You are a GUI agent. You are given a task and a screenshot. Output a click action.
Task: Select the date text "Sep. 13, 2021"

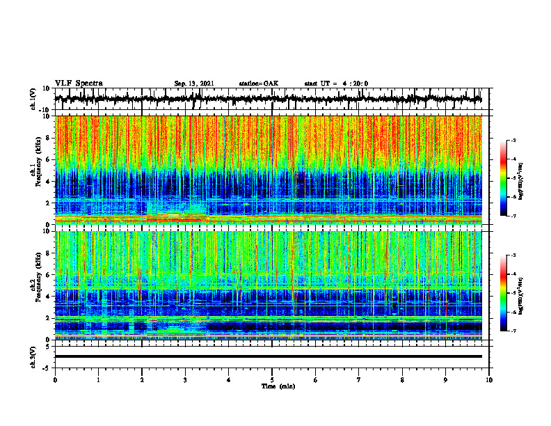click(x=194, y=84)
